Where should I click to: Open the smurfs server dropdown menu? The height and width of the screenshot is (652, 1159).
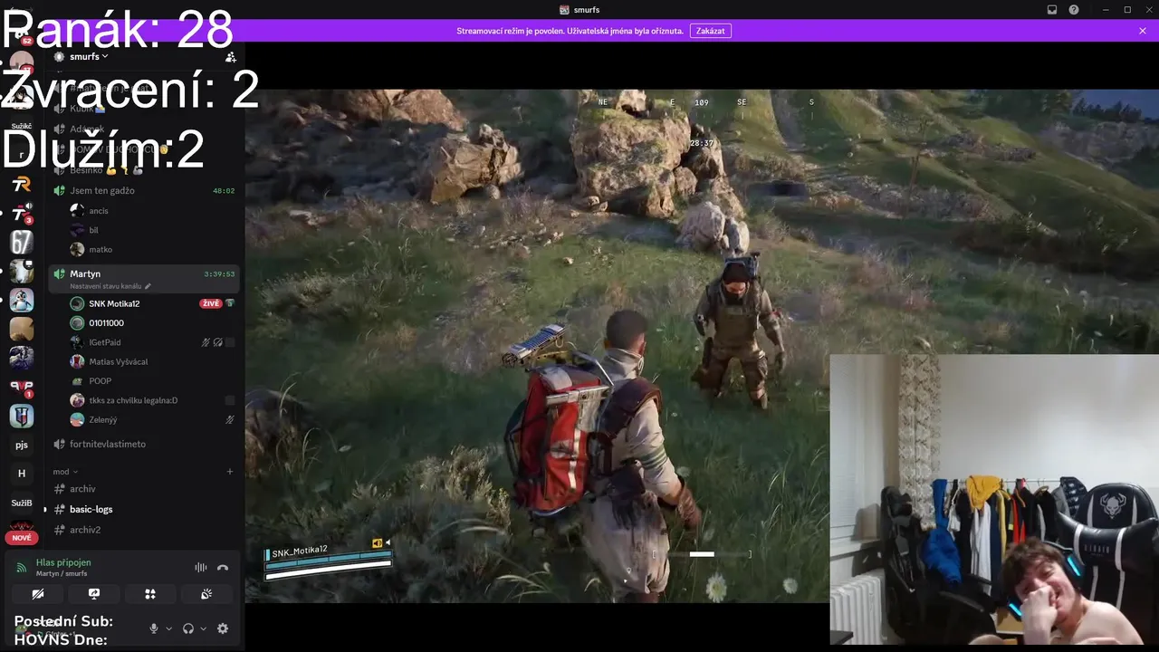(89, 56)
